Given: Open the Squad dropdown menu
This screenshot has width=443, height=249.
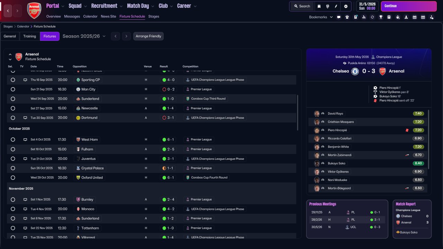Looking at the screenshot, I should click(x=78, y=6).
